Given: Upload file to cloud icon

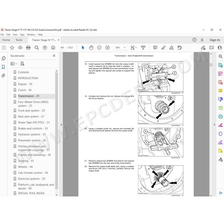Looking at the screenshot, I should pos(20,48).
